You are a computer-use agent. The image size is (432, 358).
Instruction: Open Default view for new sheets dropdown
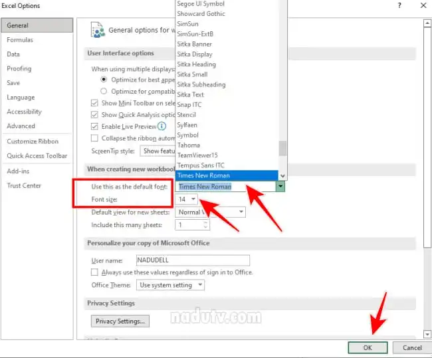pos(210,212)
